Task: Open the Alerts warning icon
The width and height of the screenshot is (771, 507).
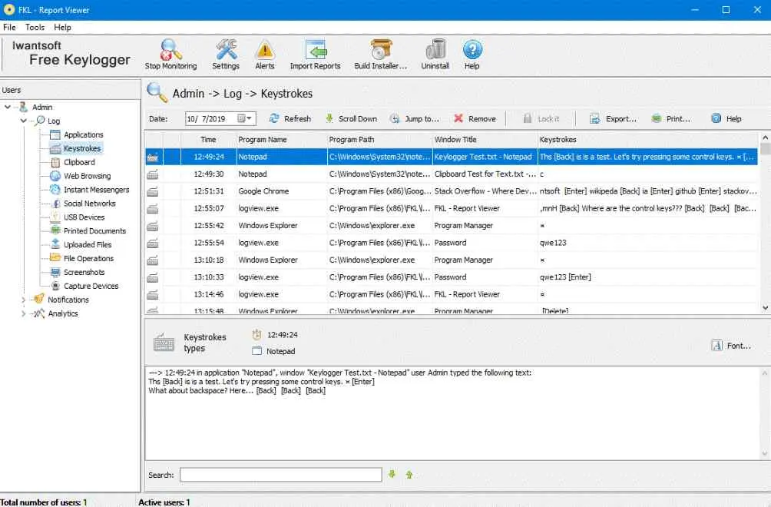Action: [x=264, y=54]
